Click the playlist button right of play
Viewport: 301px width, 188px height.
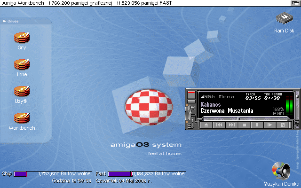point(283,125)
